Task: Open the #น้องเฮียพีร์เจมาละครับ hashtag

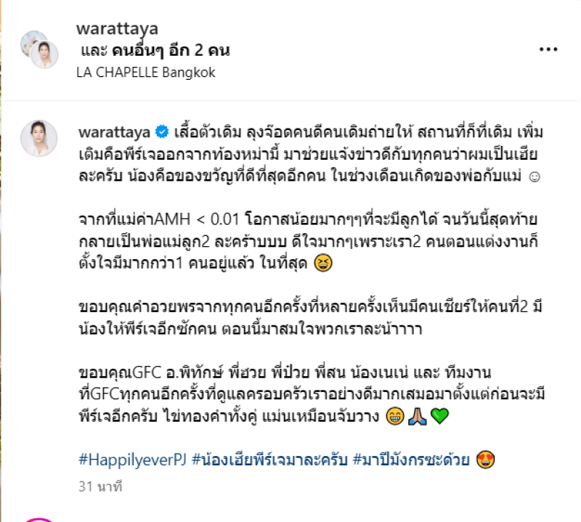Action: click(269, 460)
